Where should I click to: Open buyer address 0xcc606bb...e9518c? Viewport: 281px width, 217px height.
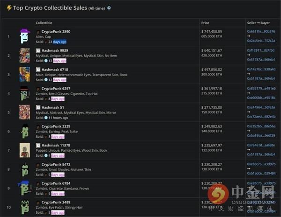[261, 98]
